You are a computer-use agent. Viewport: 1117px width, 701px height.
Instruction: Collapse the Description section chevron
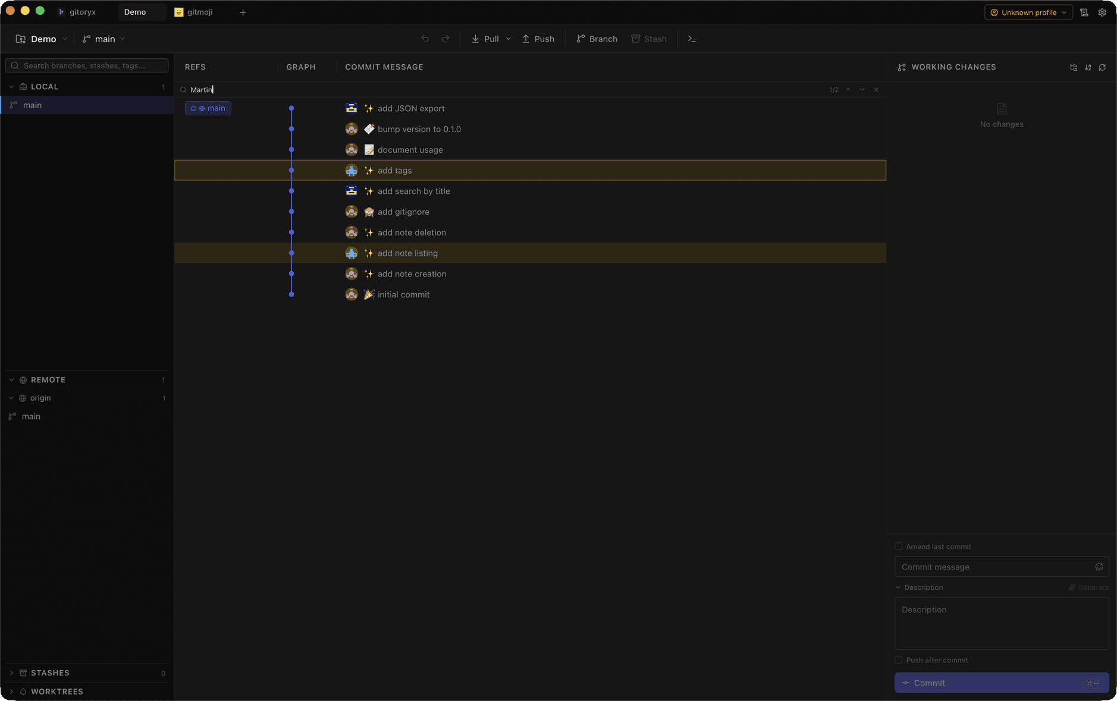point(898,587)
